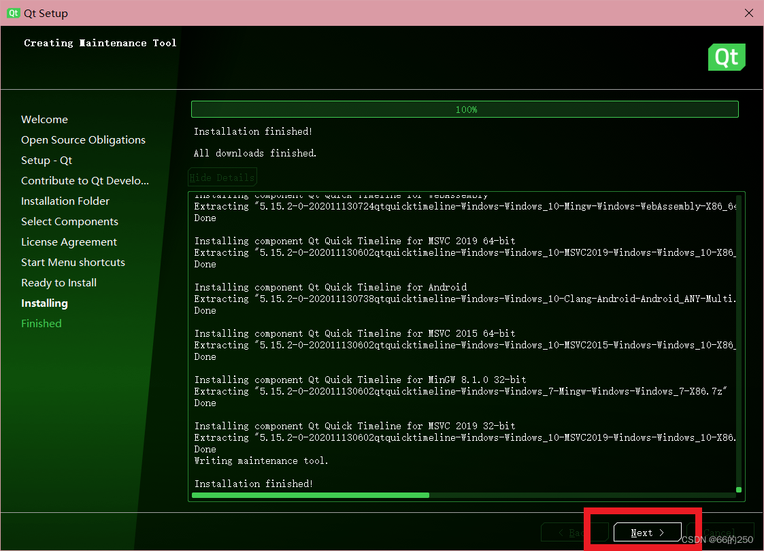Click the last 'Installation finished!' log line
Screen dimensions: 764x551
[x=253, y=484]
